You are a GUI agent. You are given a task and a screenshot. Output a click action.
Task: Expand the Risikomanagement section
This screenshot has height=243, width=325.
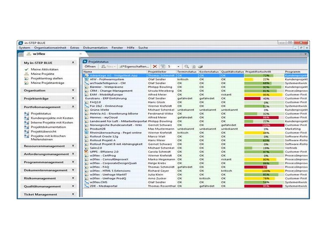click(73, 178)
